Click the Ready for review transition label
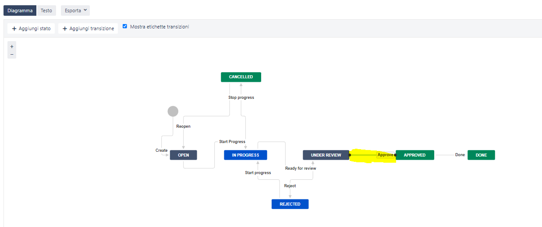542x227 pixels. tap(301, 168)
